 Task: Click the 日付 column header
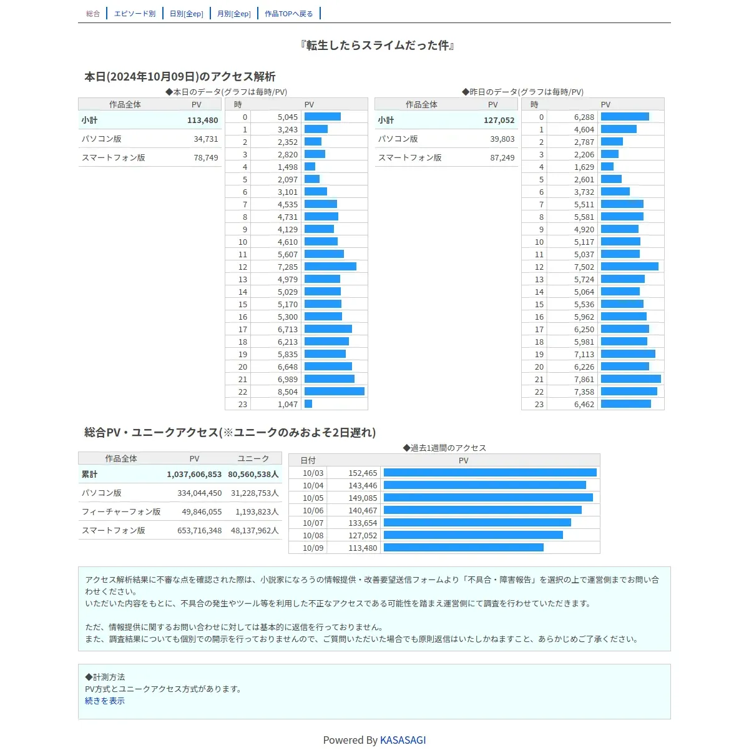pyautogui.click(x=308, y=461)
